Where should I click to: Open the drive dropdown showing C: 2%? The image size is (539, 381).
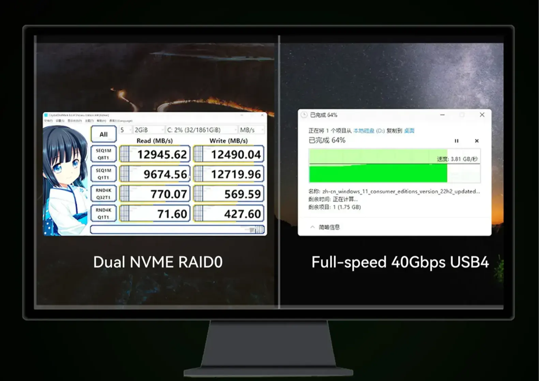coord(201,130)
